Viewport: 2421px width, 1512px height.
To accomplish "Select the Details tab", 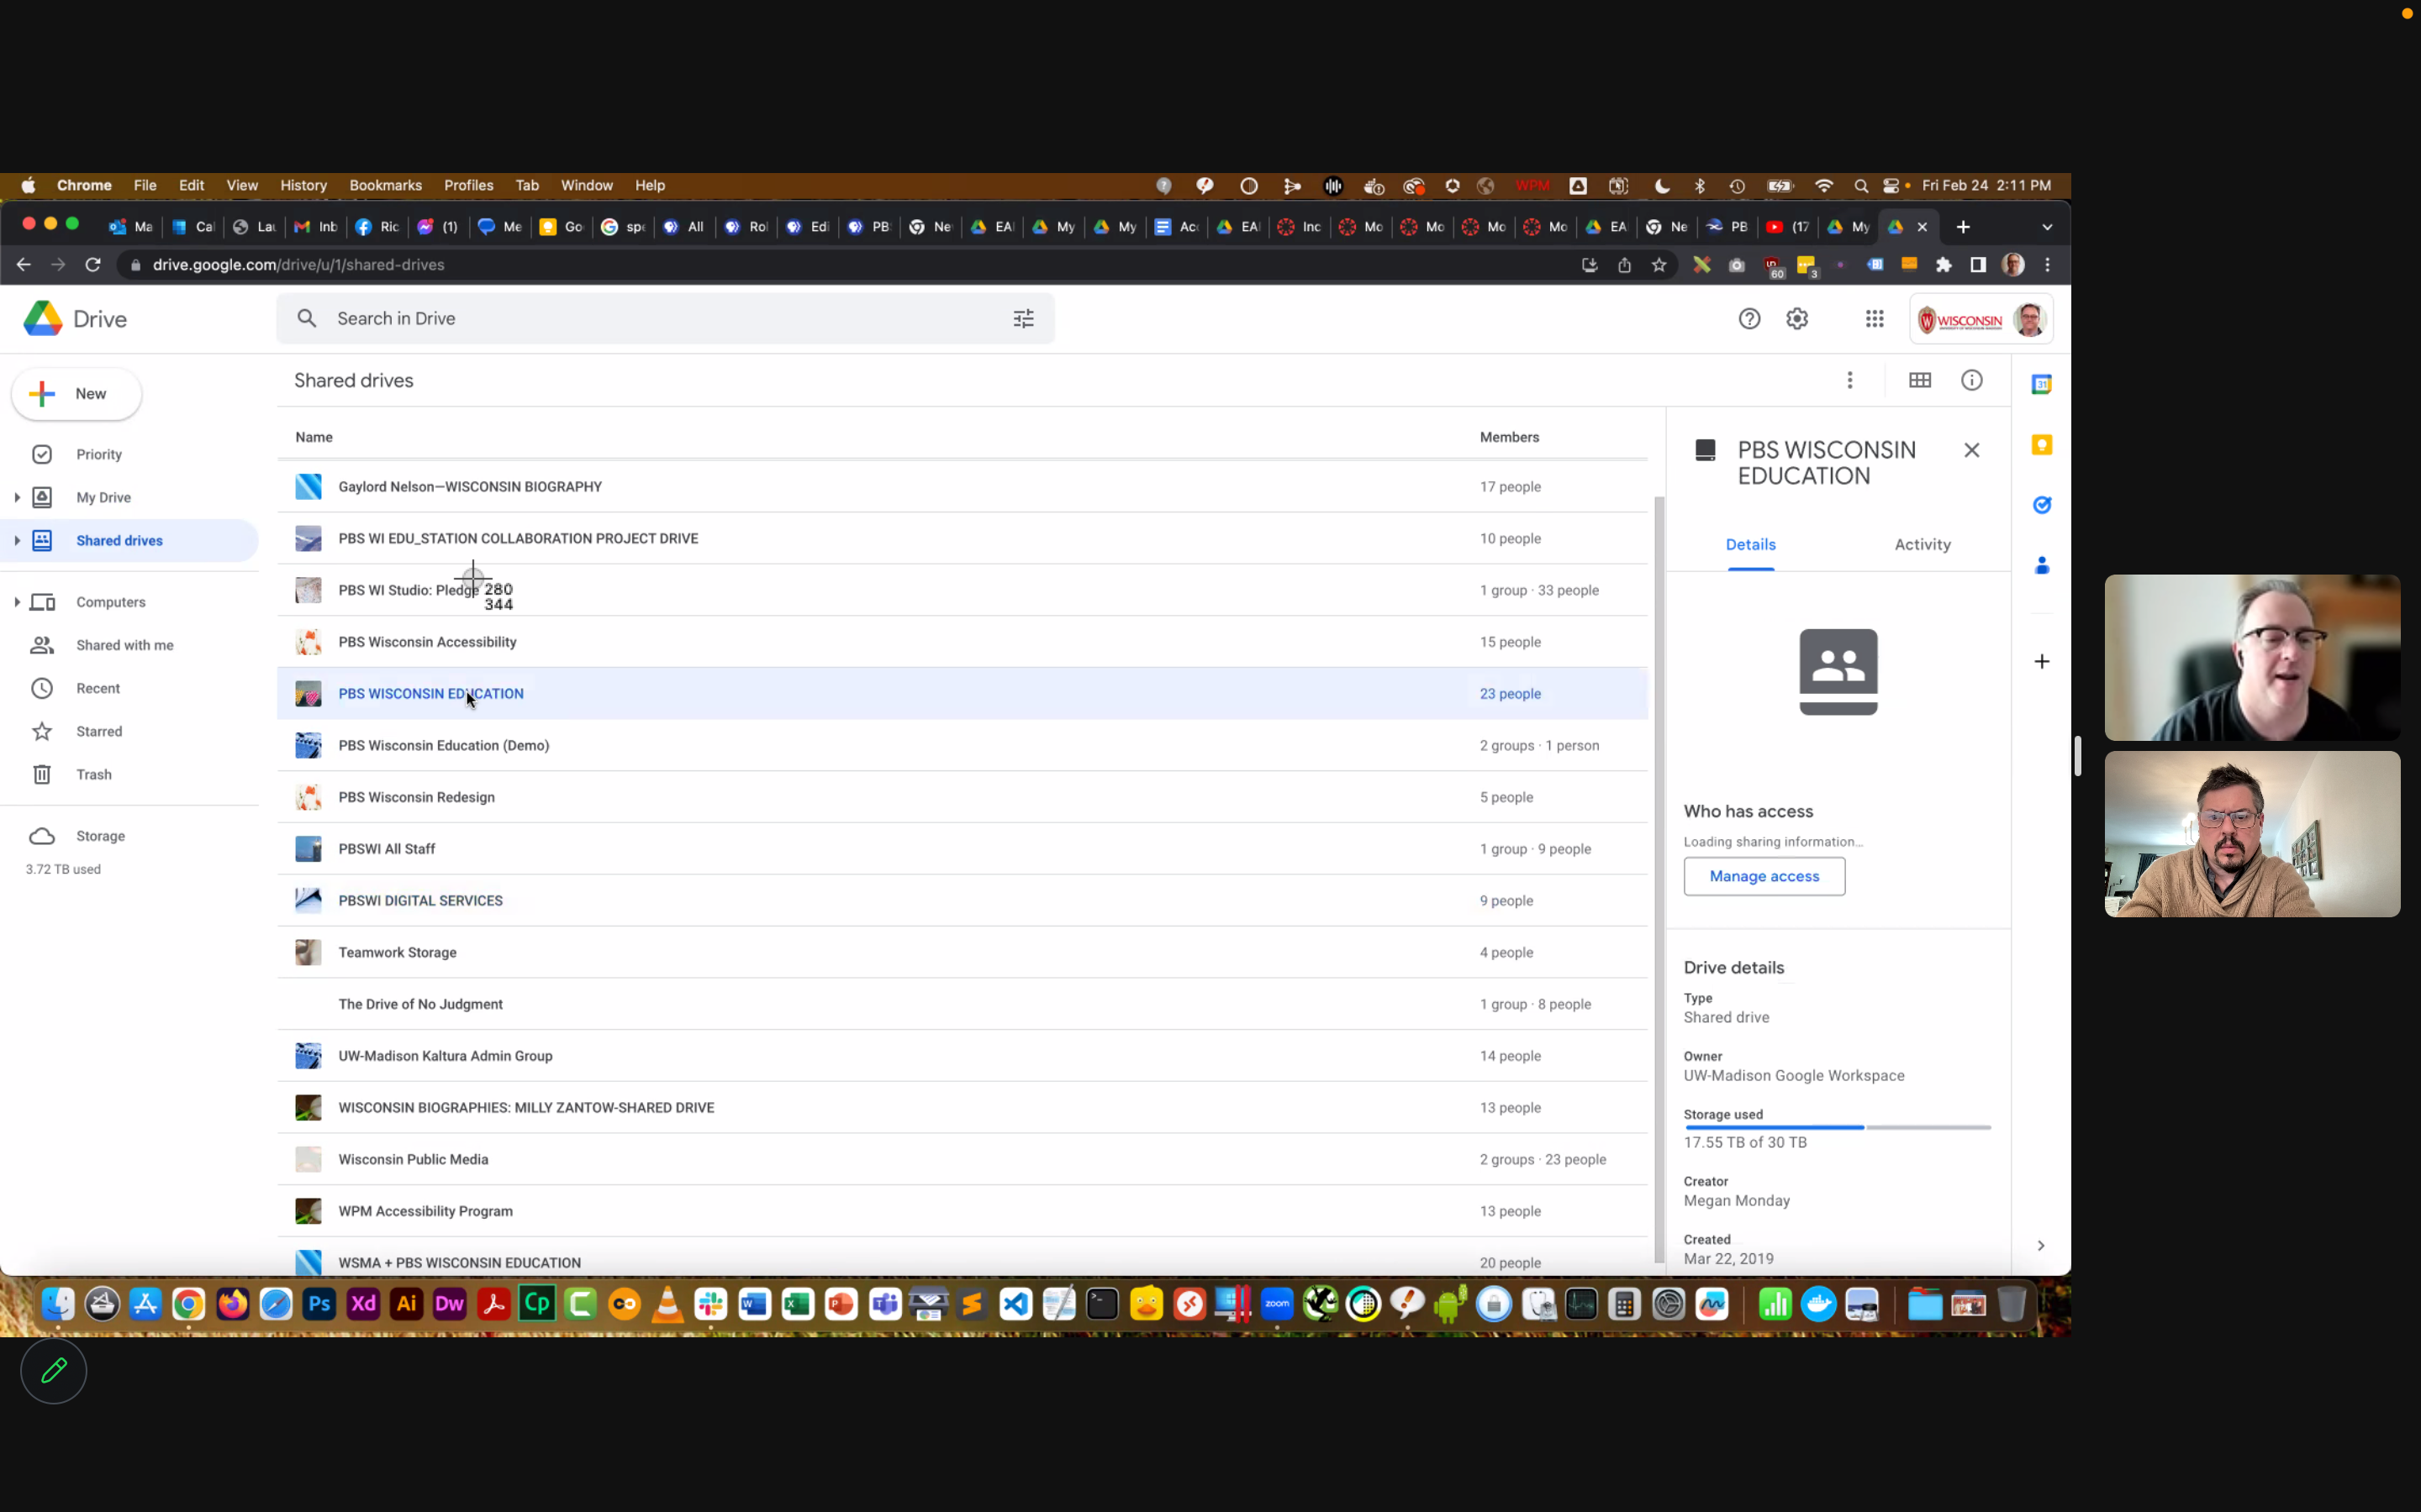I will 1749,545.
